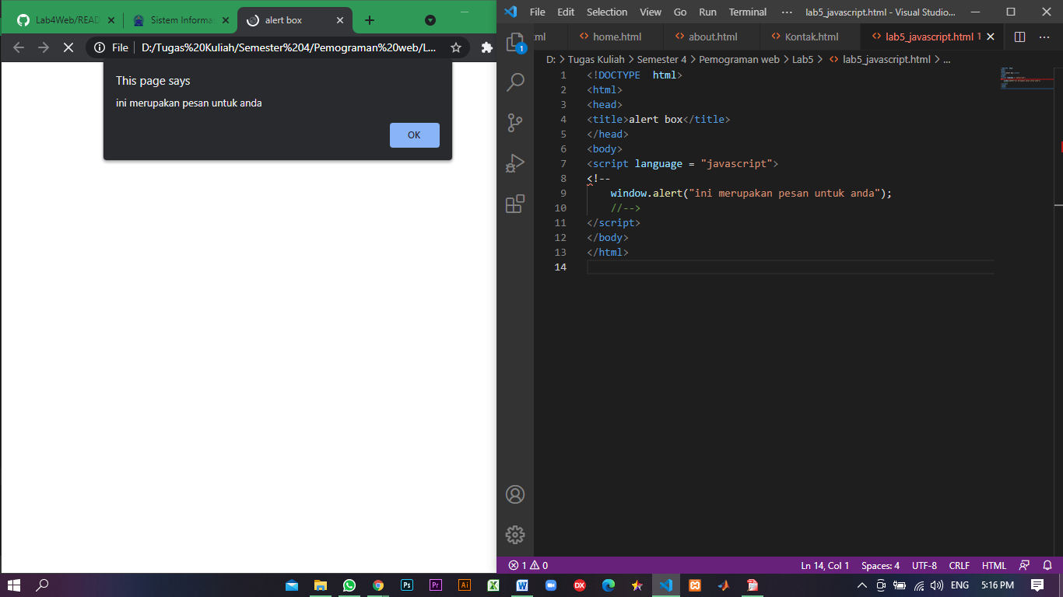Open Microsoft Word from the taskbar
1063x597 pixels.
click(x=521, y=585)
